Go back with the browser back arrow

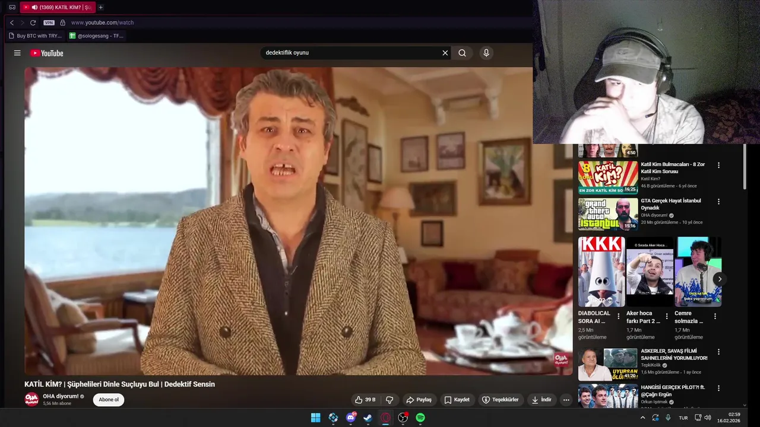click(12, 23)
